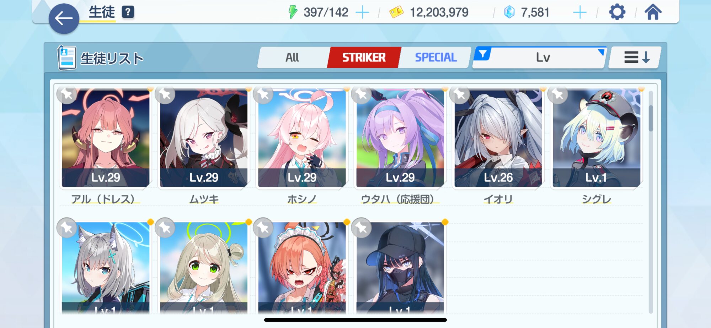
Task: Toggle sort order descending arrow button
Action: point(635,57)
